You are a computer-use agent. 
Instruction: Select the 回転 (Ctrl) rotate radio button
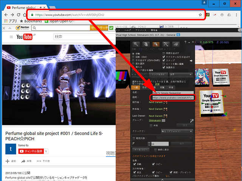tap(133, 57)
